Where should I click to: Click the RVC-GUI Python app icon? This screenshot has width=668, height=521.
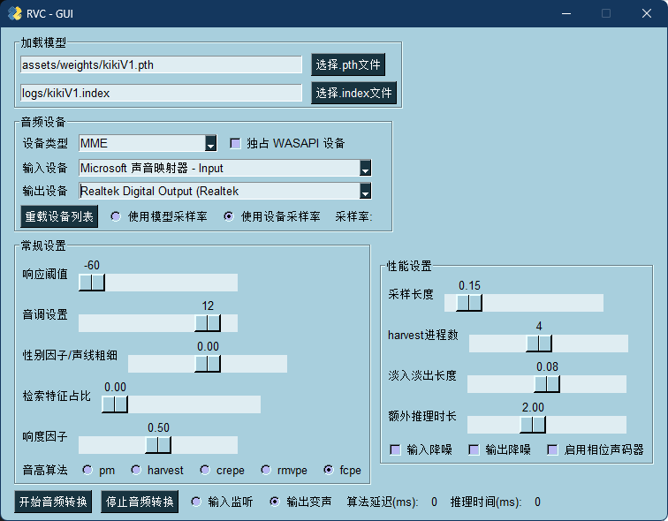coord(14,13)
